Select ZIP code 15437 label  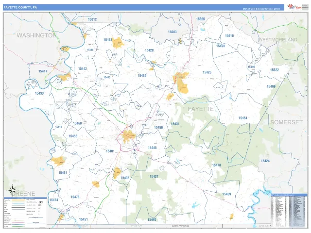[x=154, y=176]
